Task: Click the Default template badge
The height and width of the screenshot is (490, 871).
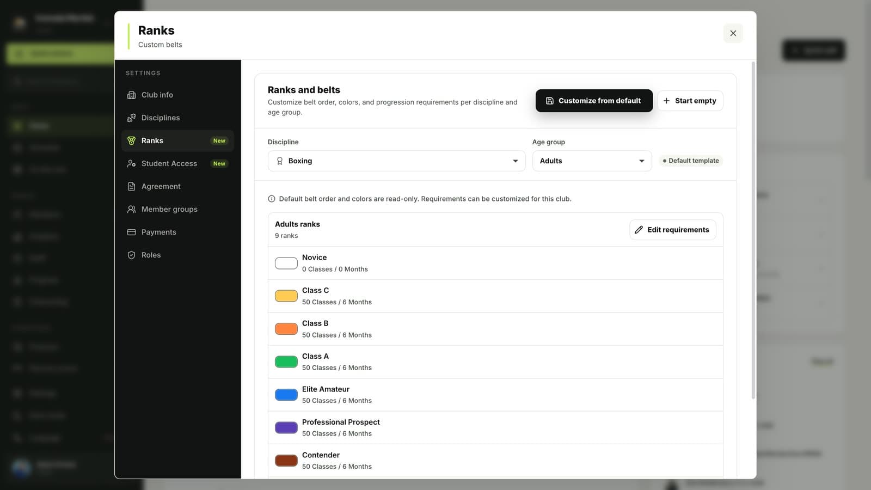Action: [x=691, y=161]
